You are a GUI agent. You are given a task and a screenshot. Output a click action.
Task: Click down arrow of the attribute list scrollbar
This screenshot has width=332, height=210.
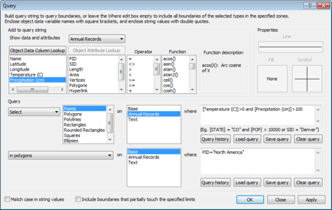[x=121, y=90]
